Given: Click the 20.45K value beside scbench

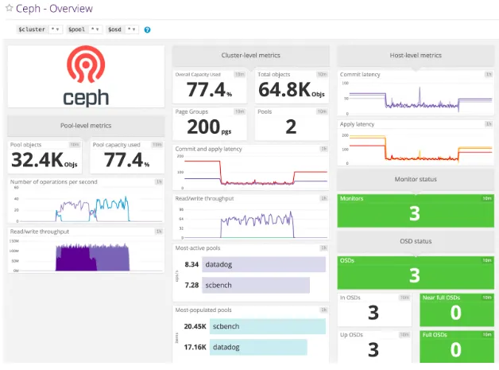Looking at the screenshot, I should (x=195, y=326).
